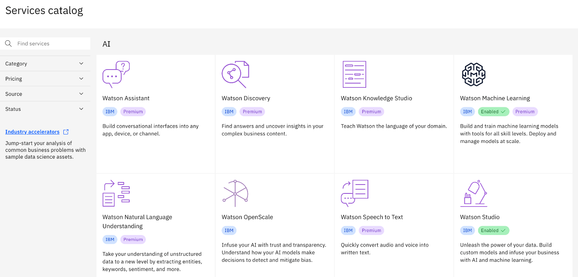The height and width of the screenshot is (277, 578).
Task: Click the Watson OpenScale wheel icon
Action: (x=235, y=193)
